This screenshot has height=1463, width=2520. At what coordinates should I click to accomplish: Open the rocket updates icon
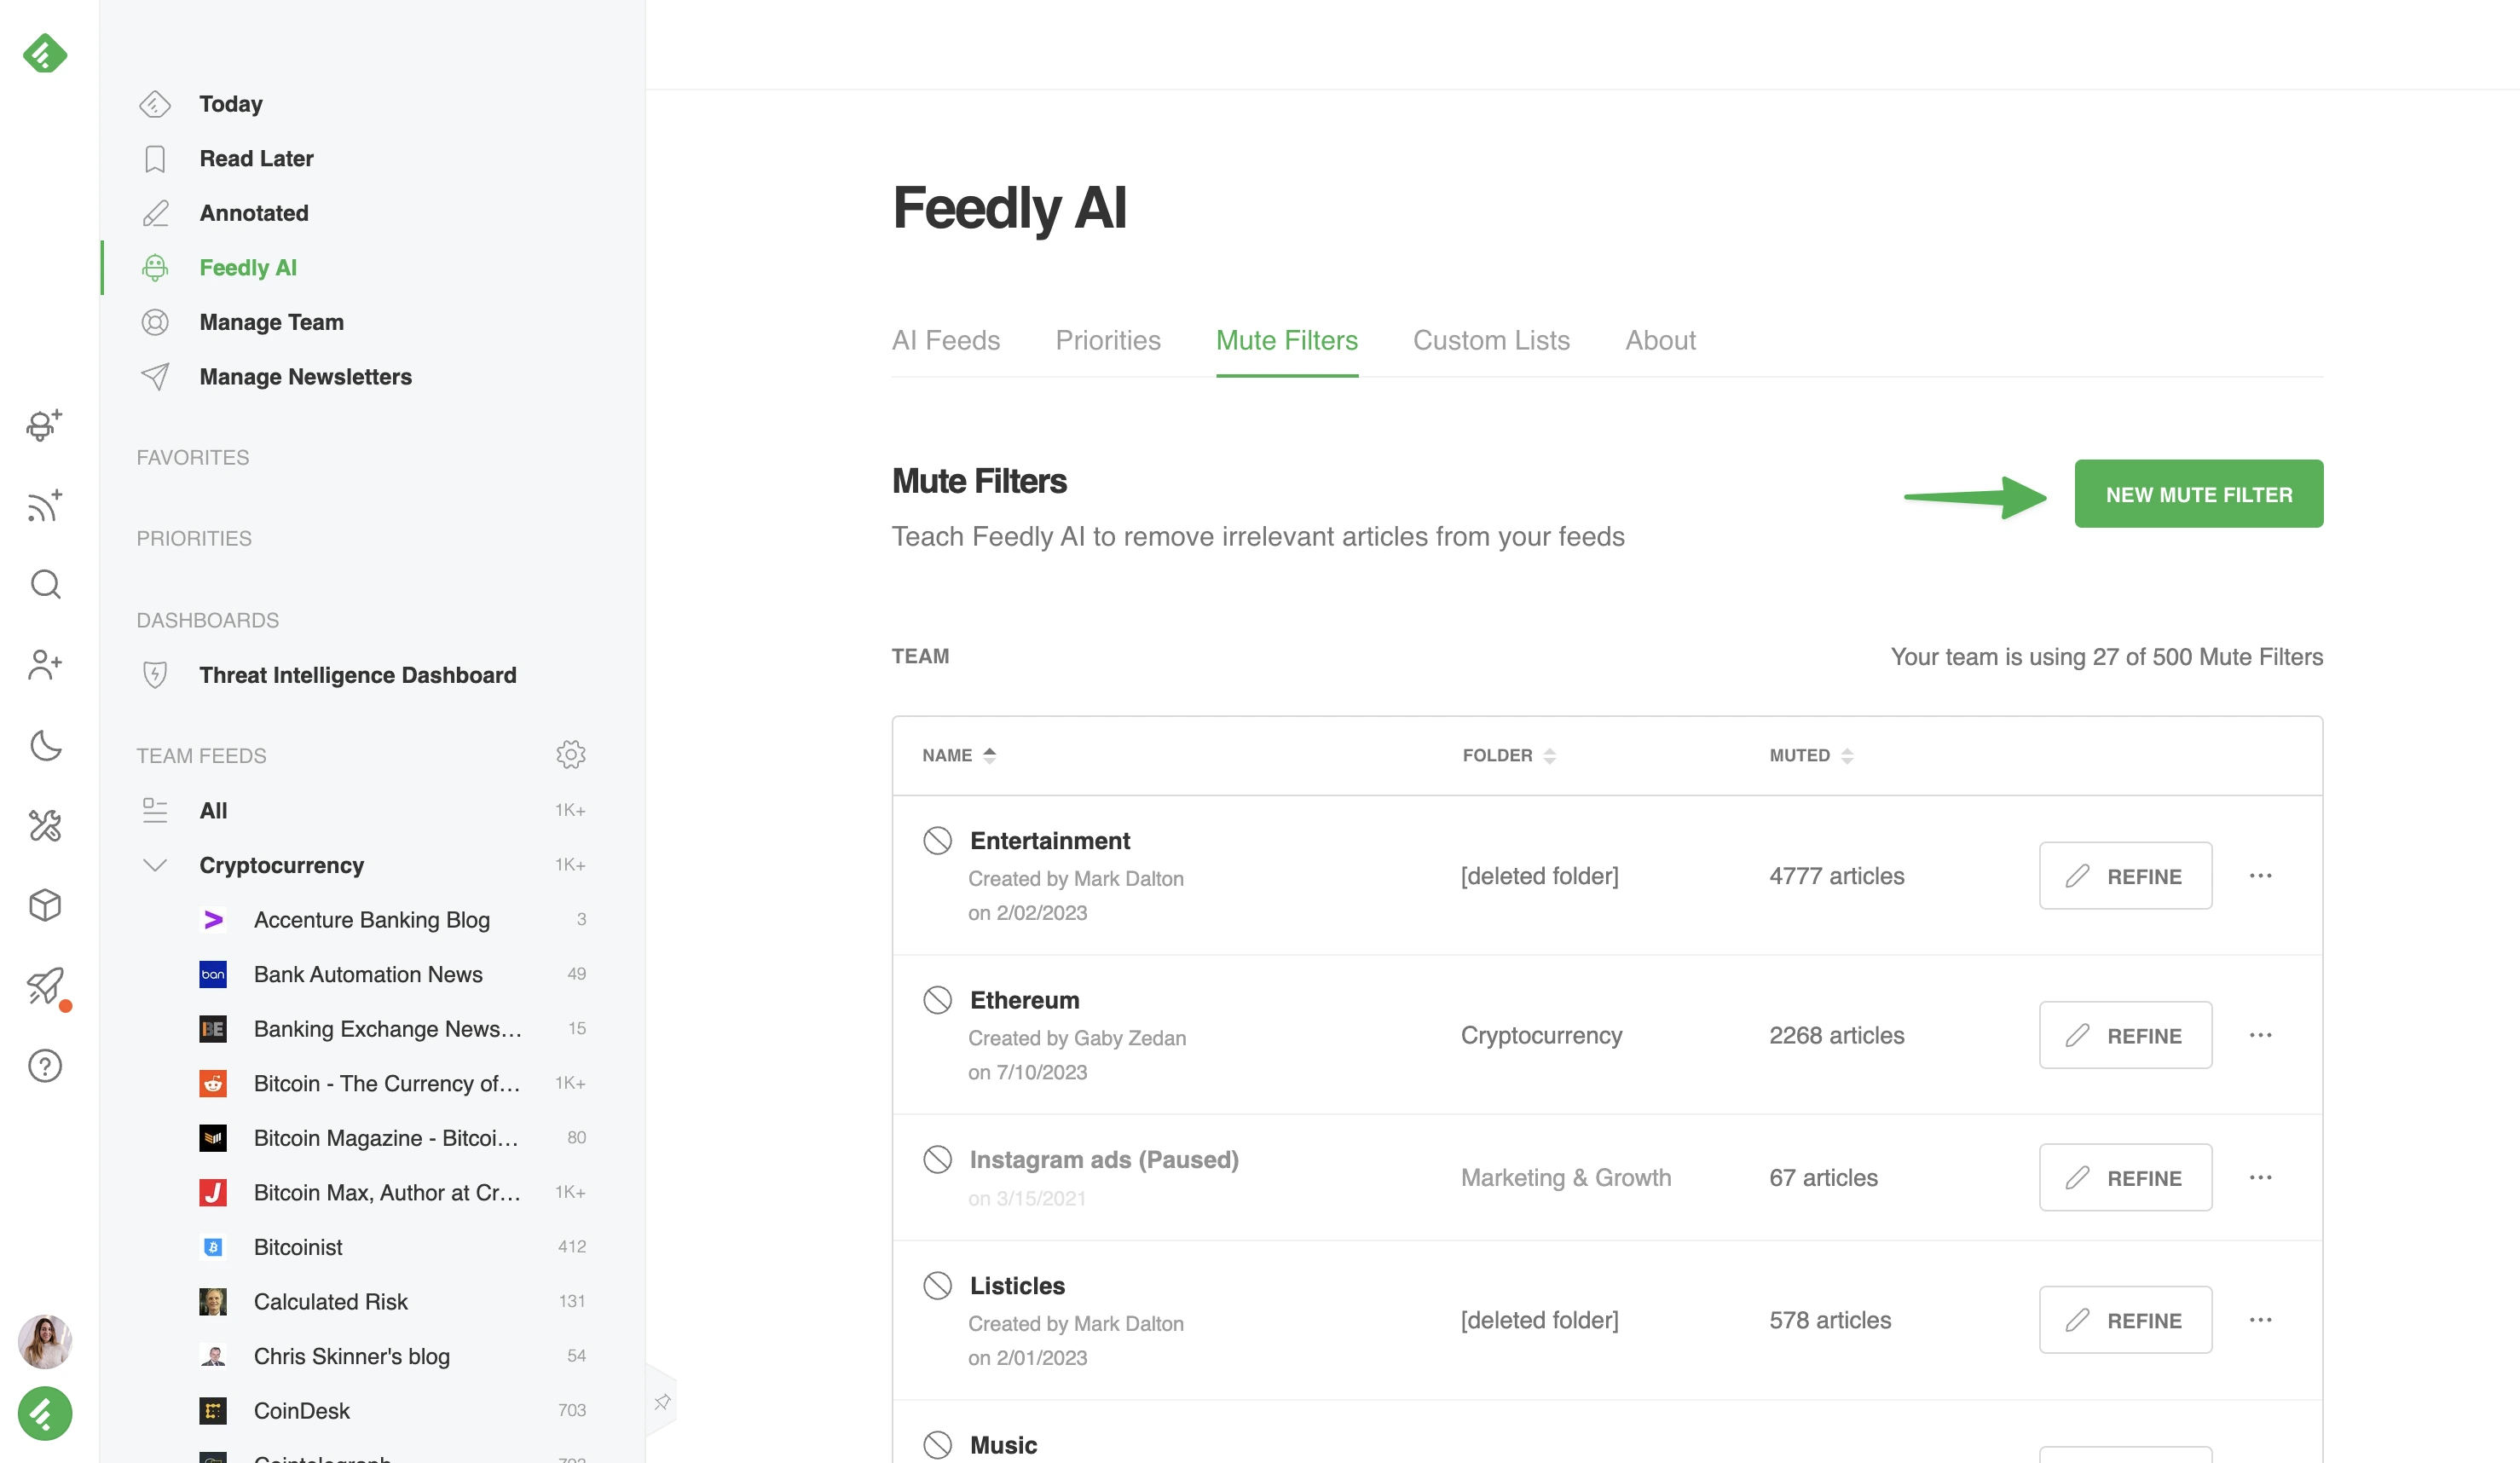click(x=45, y=986)
